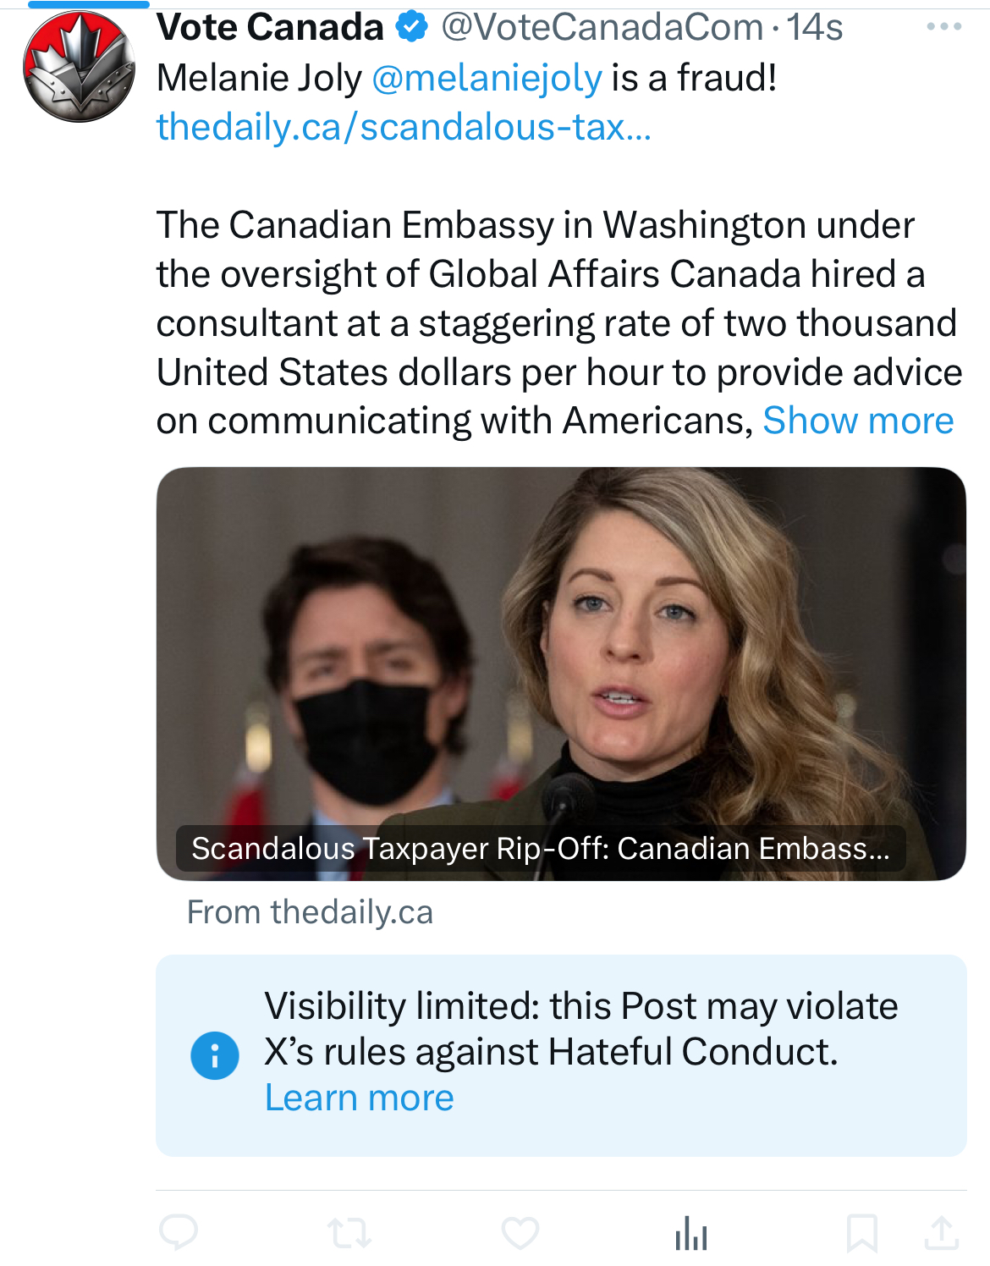Expand the post with Show more
Screen dimensions: 990x1266
(x=858, y=421)
